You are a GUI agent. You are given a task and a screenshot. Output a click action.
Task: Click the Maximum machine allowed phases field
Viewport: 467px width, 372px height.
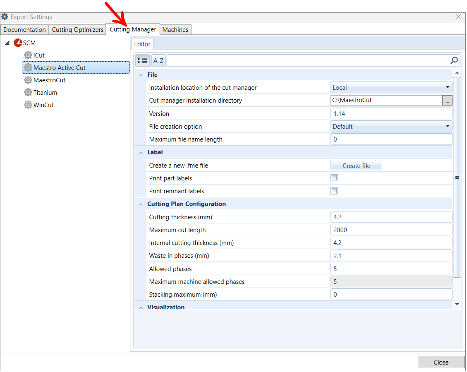click(x=391, y=281)
